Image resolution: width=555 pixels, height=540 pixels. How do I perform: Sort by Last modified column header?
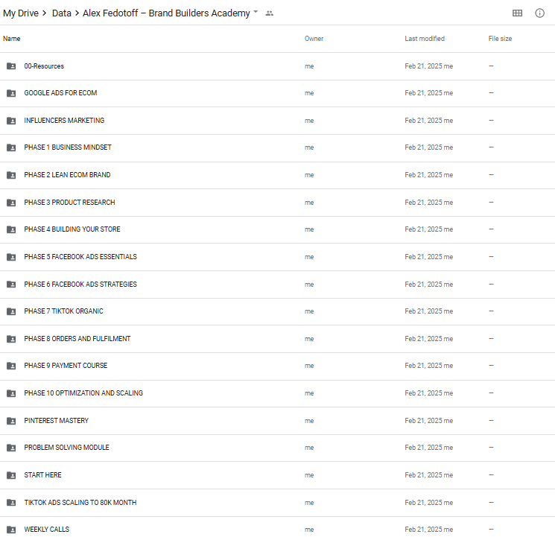[x=425, y=39]
